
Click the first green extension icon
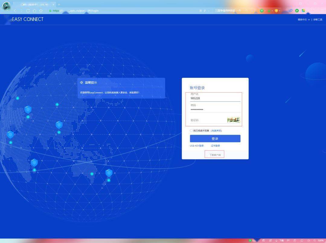262,11
